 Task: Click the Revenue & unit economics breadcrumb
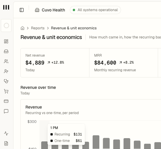tap(74, 28)
